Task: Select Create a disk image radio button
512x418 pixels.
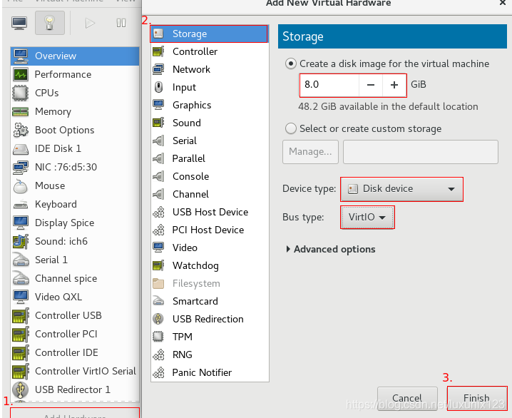Action: point(291,63)
